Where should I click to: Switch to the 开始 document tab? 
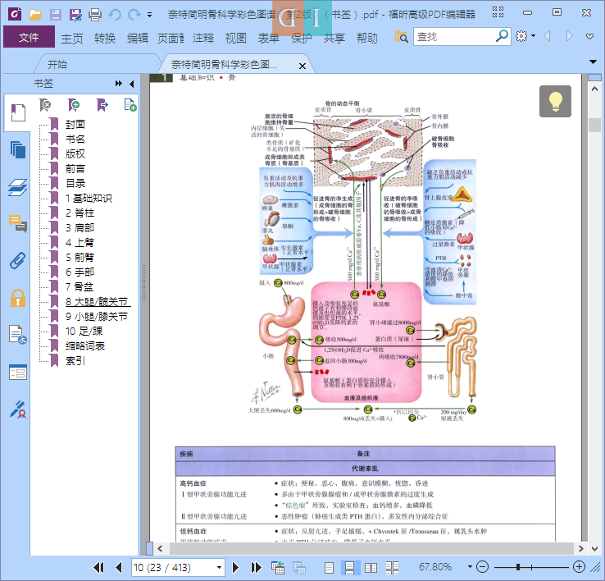(57, 64)
